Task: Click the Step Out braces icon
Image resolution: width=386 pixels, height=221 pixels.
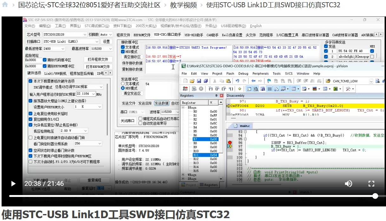Action: (x=225, y=89)
